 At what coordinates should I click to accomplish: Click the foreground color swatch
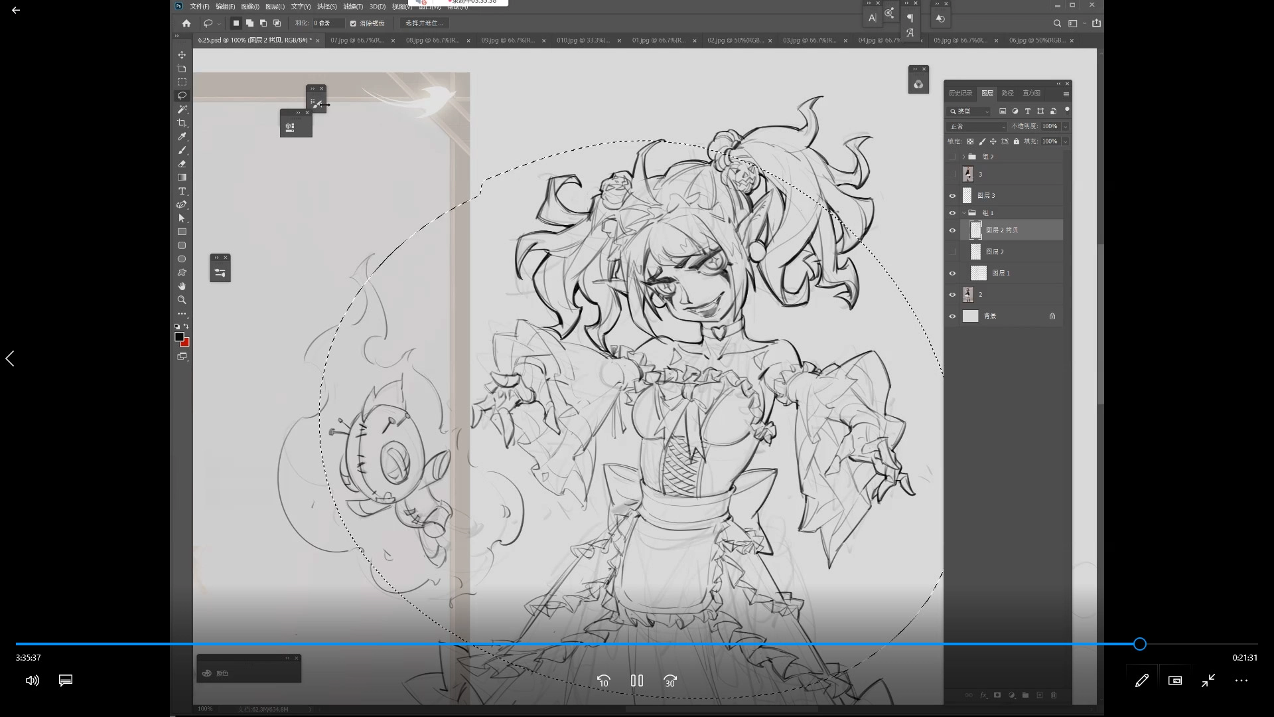point(178,337)
